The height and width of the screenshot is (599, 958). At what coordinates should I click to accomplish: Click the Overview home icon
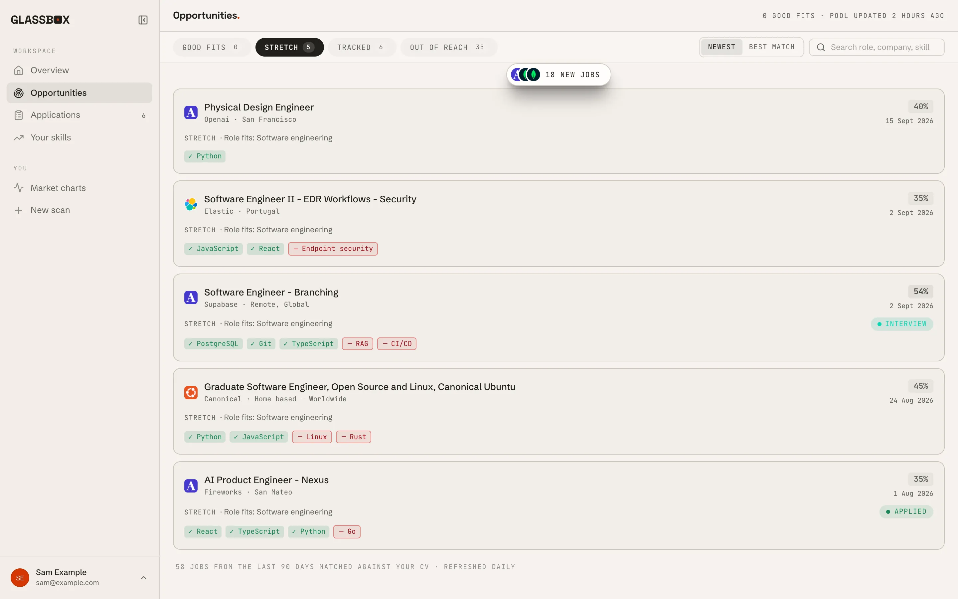click(19, 70)
